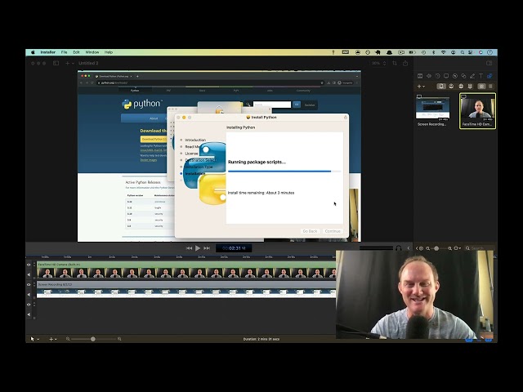Collapse panel with left chevron near headphones
The image size is (523, 392).
coord(409,248)
